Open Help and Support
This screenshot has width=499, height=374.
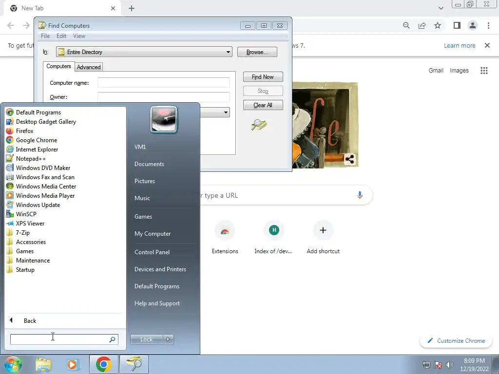click(157, 303)
